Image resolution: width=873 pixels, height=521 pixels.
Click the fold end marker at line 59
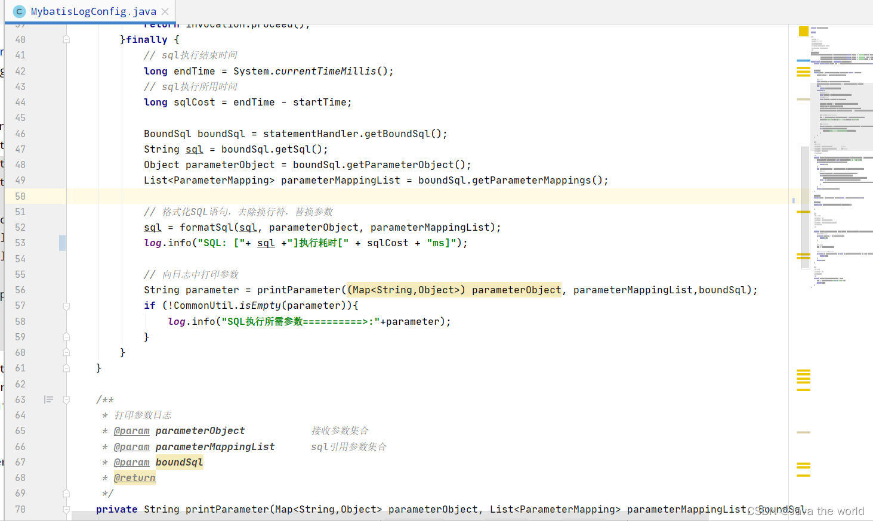click(x=66, y=337)
